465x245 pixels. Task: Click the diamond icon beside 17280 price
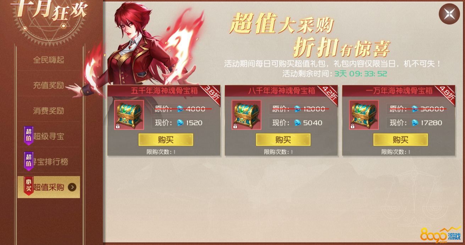[415, 123]
